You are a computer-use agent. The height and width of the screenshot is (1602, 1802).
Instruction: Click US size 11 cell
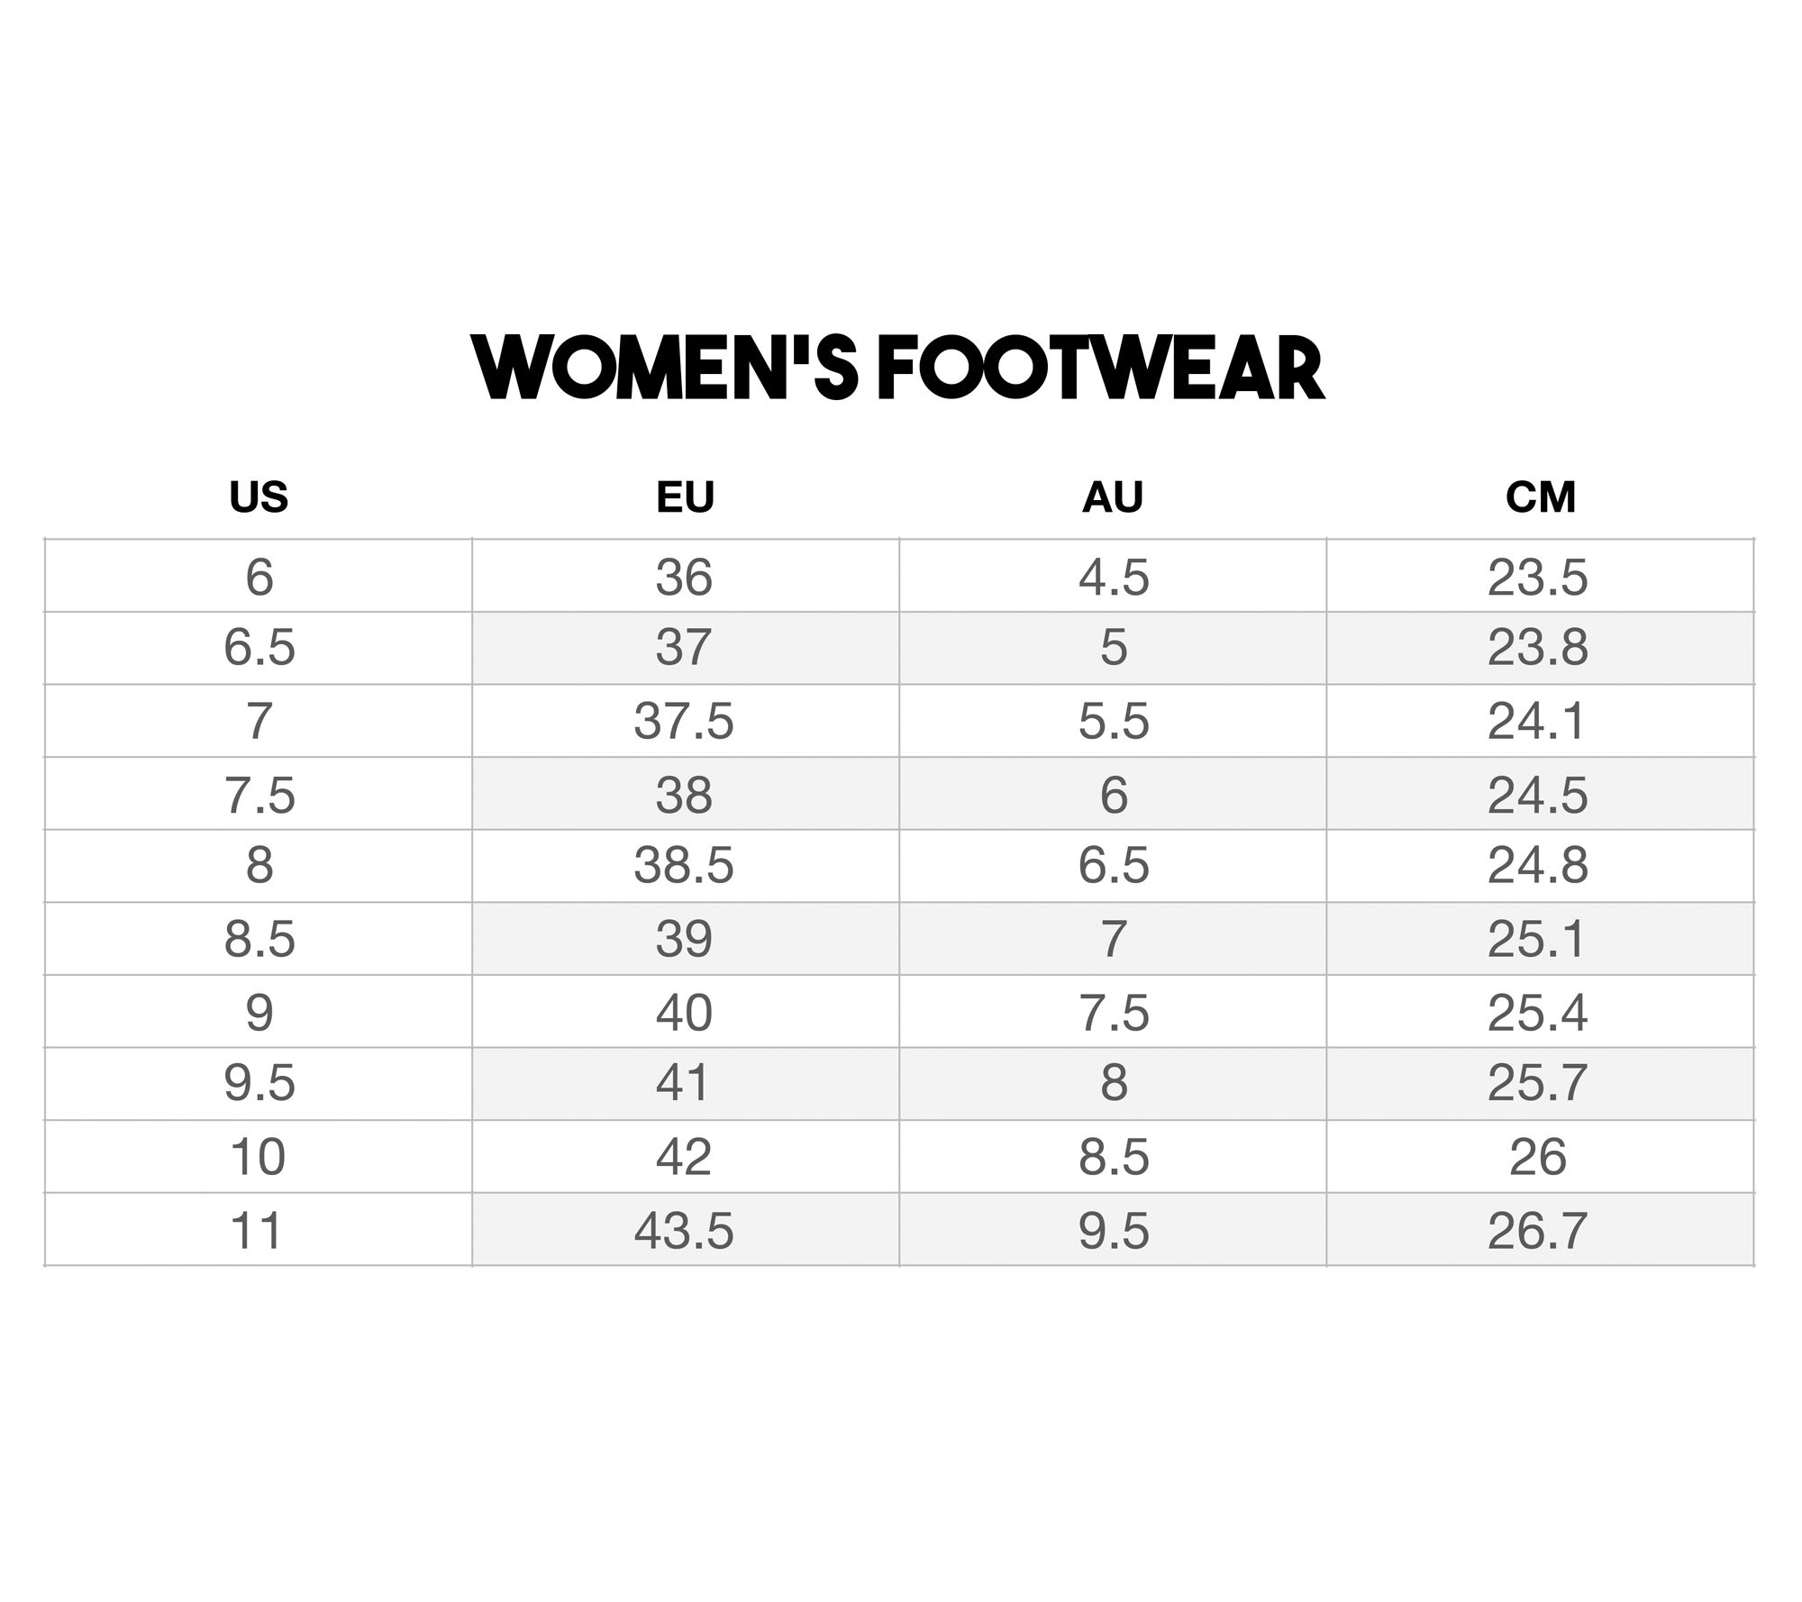click(259, 1230)
